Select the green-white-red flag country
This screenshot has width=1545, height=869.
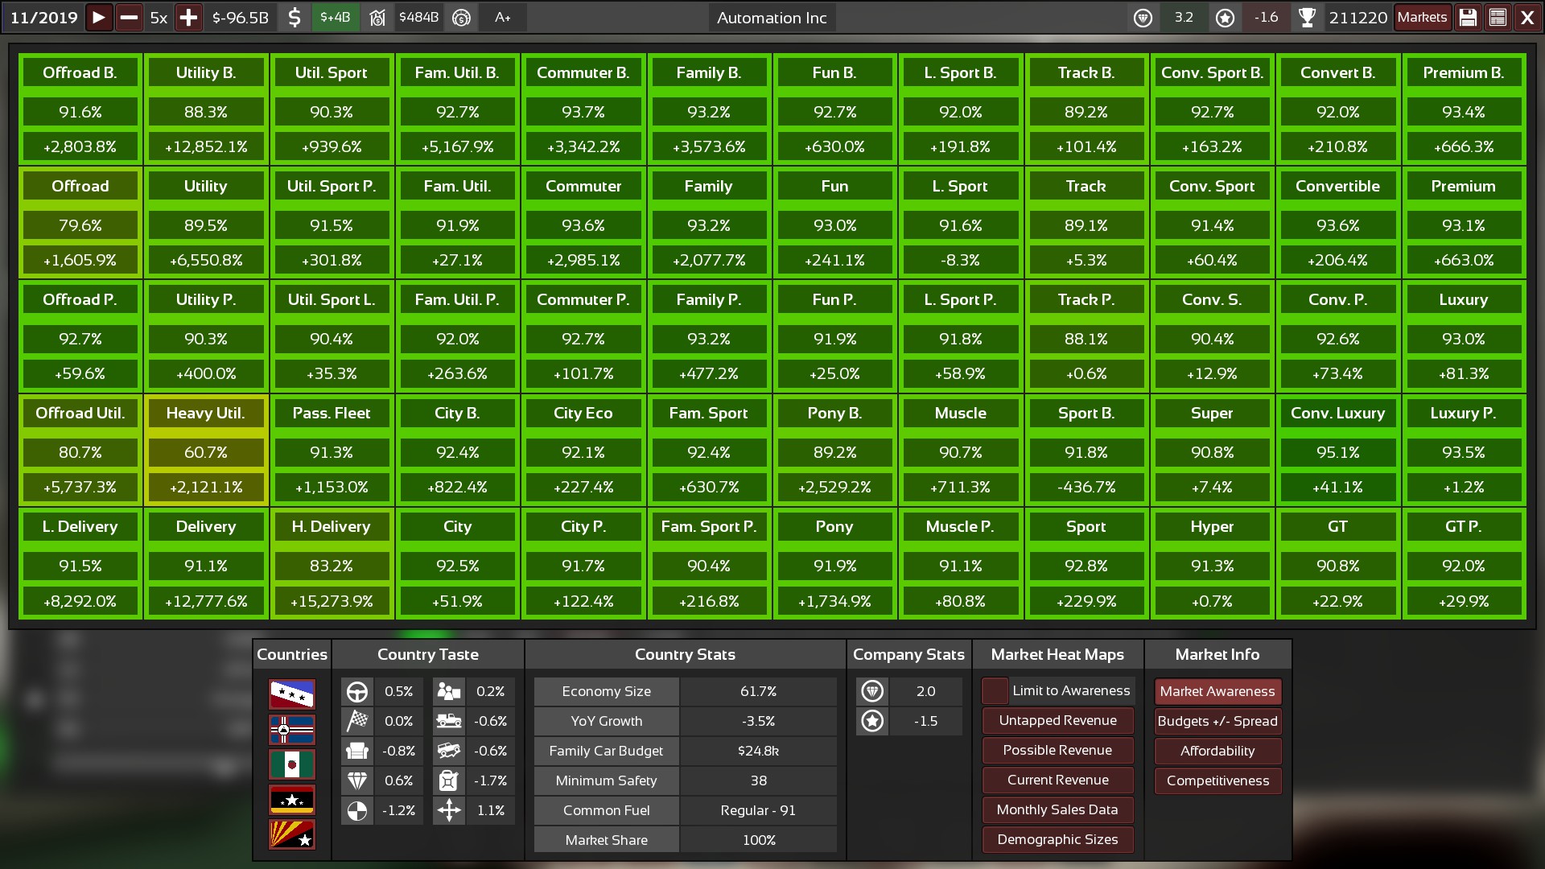click(x=292, y=764)
